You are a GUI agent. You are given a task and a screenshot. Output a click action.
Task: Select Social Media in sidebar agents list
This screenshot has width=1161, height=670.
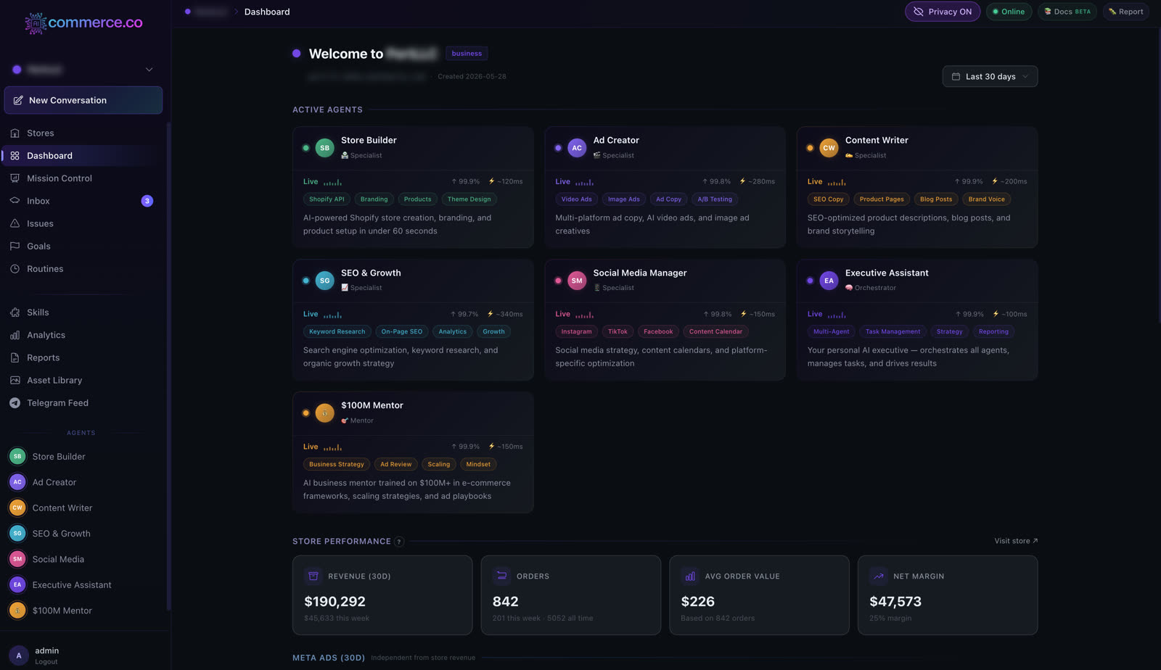coord(83,560)
